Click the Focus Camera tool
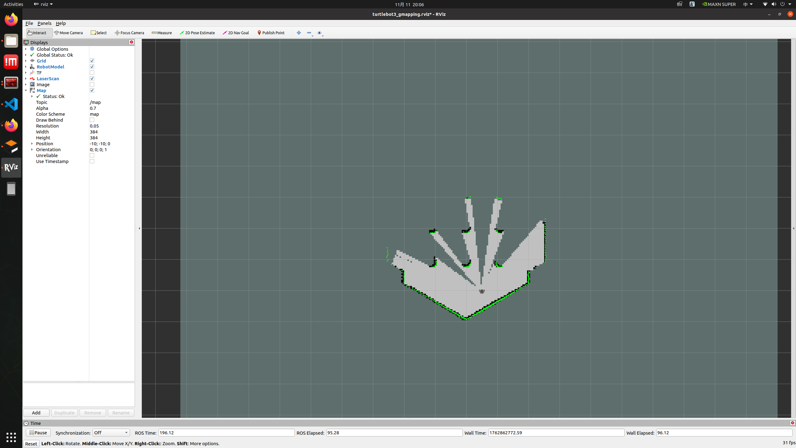The height and width of the screenshot is (448, 796). (x=129, y=33)
